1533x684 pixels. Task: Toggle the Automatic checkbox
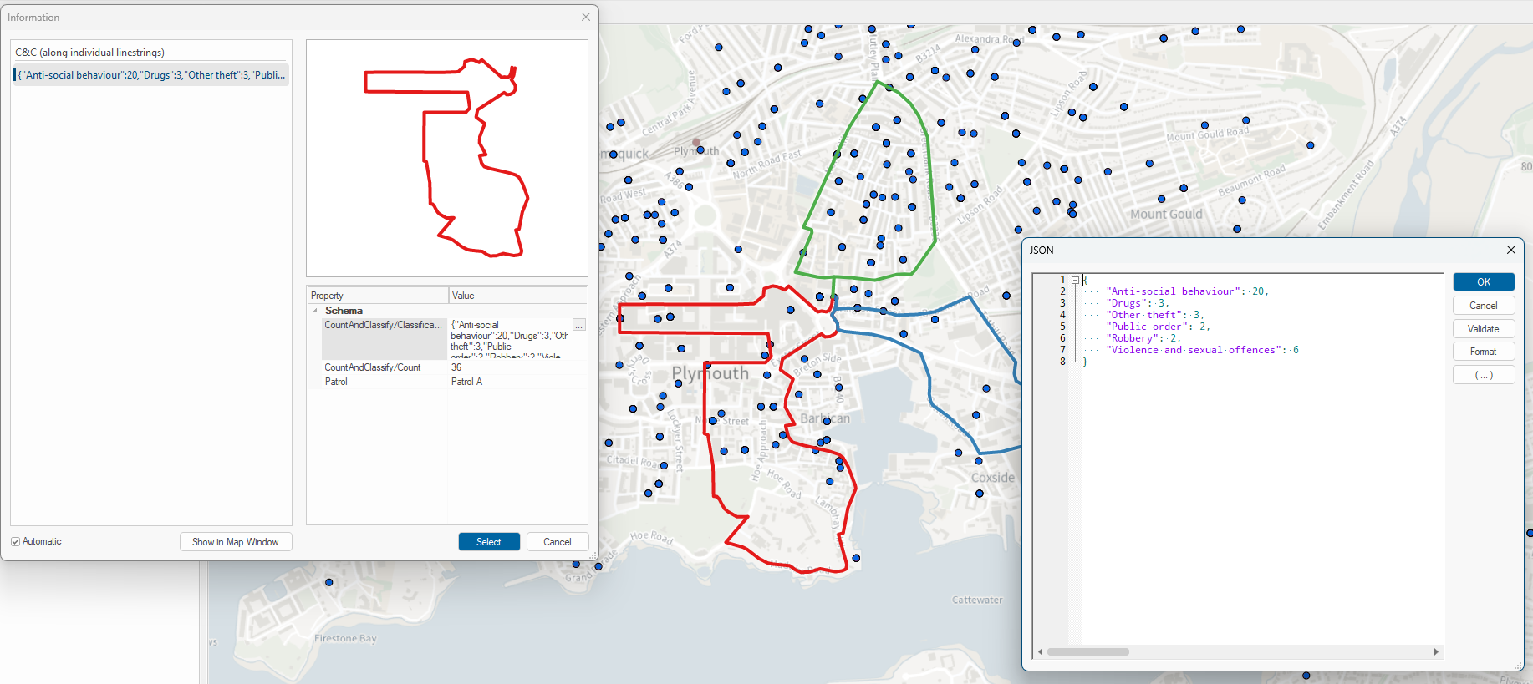[x=16, y=541]
